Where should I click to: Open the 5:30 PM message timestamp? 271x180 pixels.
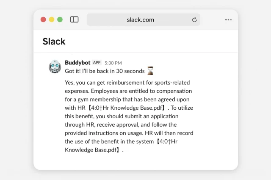tap(113, 63)
